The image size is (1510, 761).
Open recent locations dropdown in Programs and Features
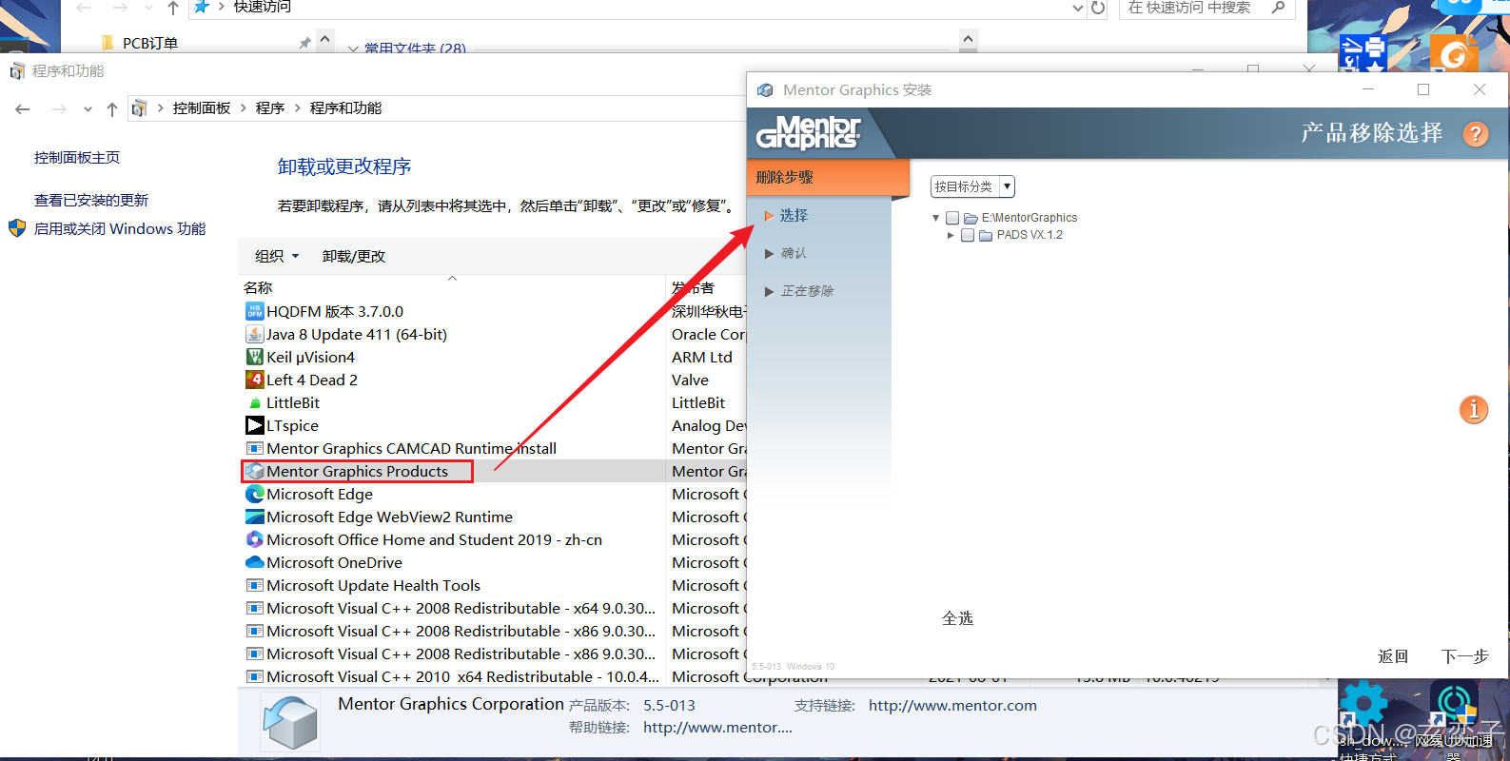click(x=88, y=108)
